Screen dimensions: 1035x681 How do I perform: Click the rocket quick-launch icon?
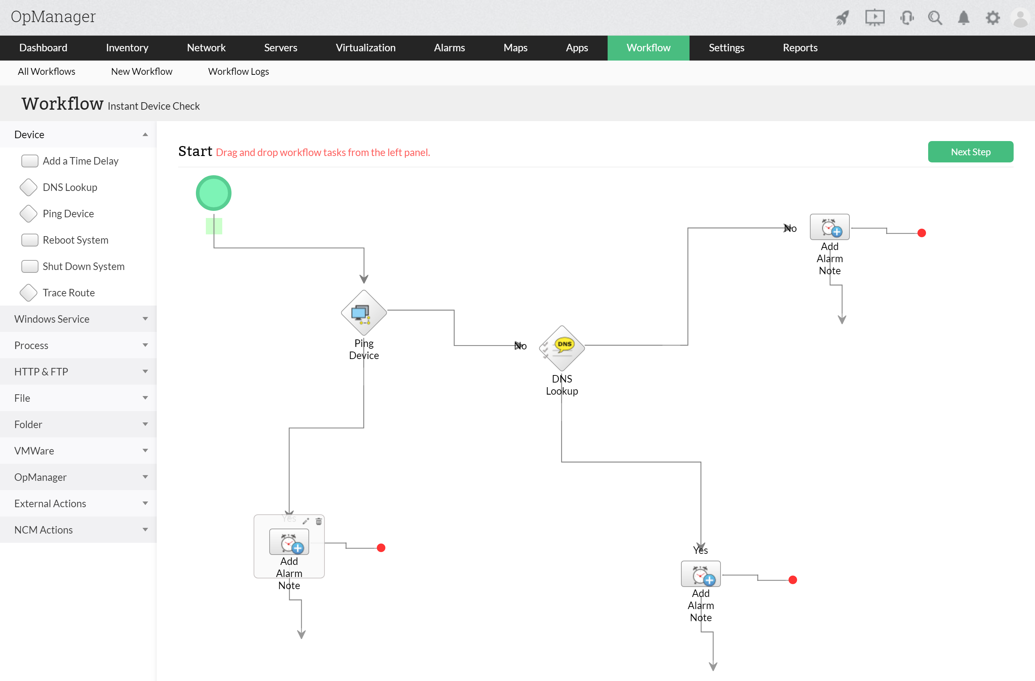[x=842, y=18]
